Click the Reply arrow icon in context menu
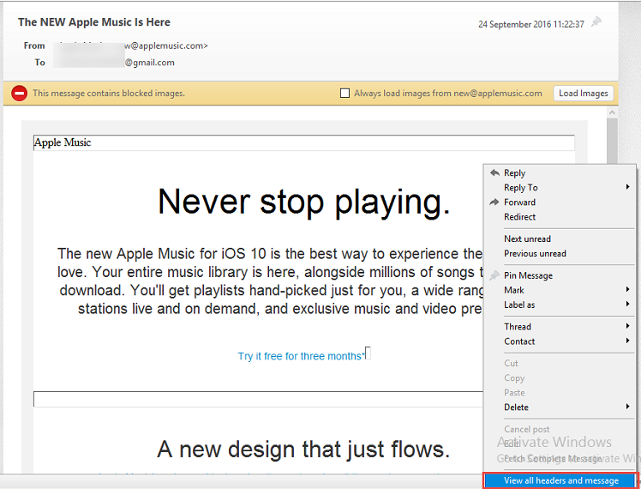 pos(494,172)
